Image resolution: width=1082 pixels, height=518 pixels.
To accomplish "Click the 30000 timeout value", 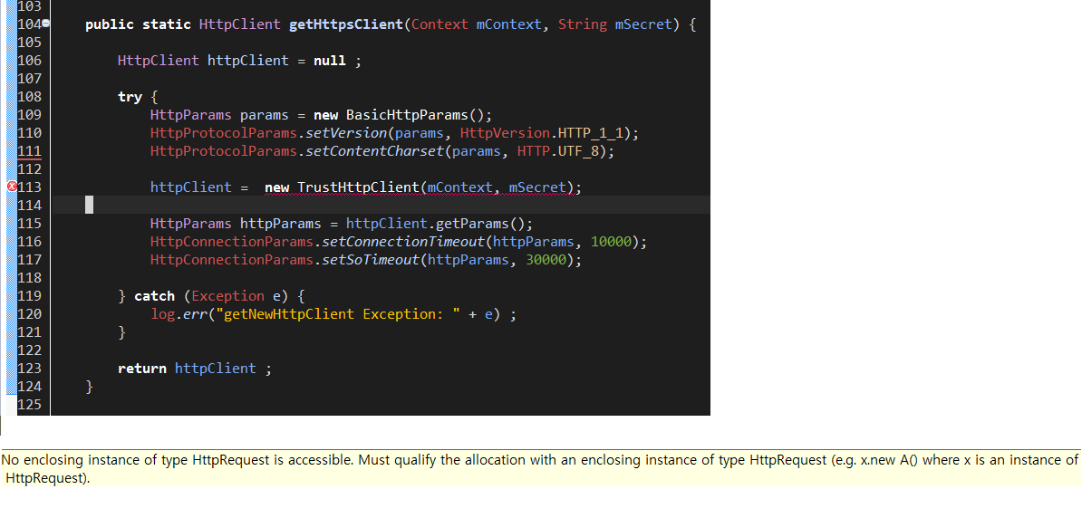I will click(546, 260).
